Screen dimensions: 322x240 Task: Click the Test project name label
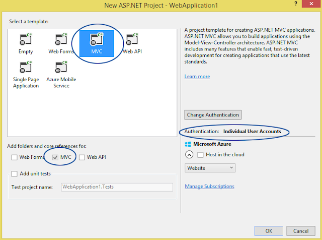click(32, 187)
